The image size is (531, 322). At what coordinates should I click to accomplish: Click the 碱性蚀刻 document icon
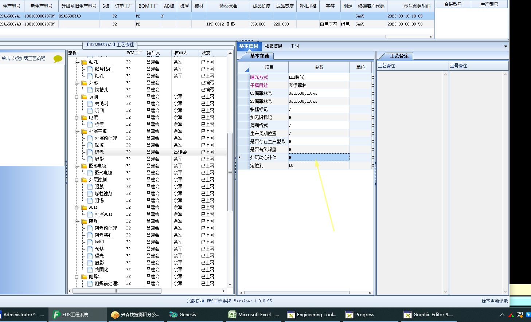(x=90, y=193)
